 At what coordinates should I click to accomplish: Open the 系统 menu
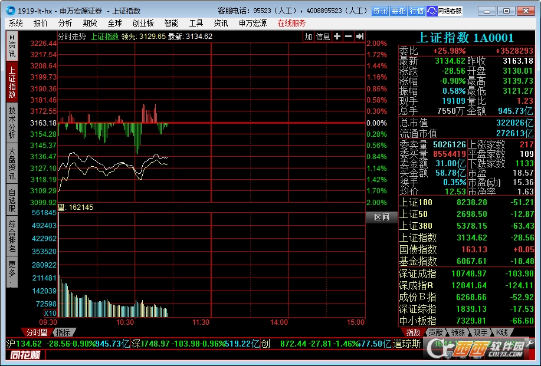15,24
